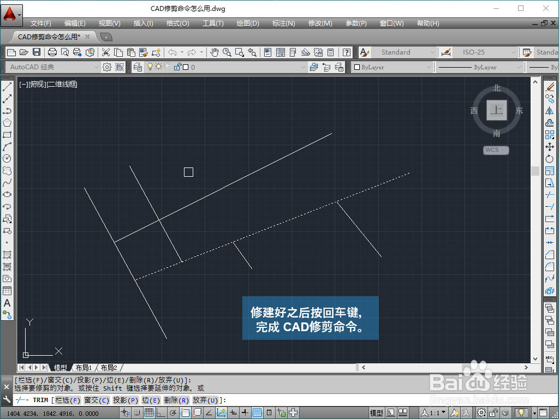This screenshot has height=419, width=559.
Task: Click the Fillet modify tool
Action: 550,266
